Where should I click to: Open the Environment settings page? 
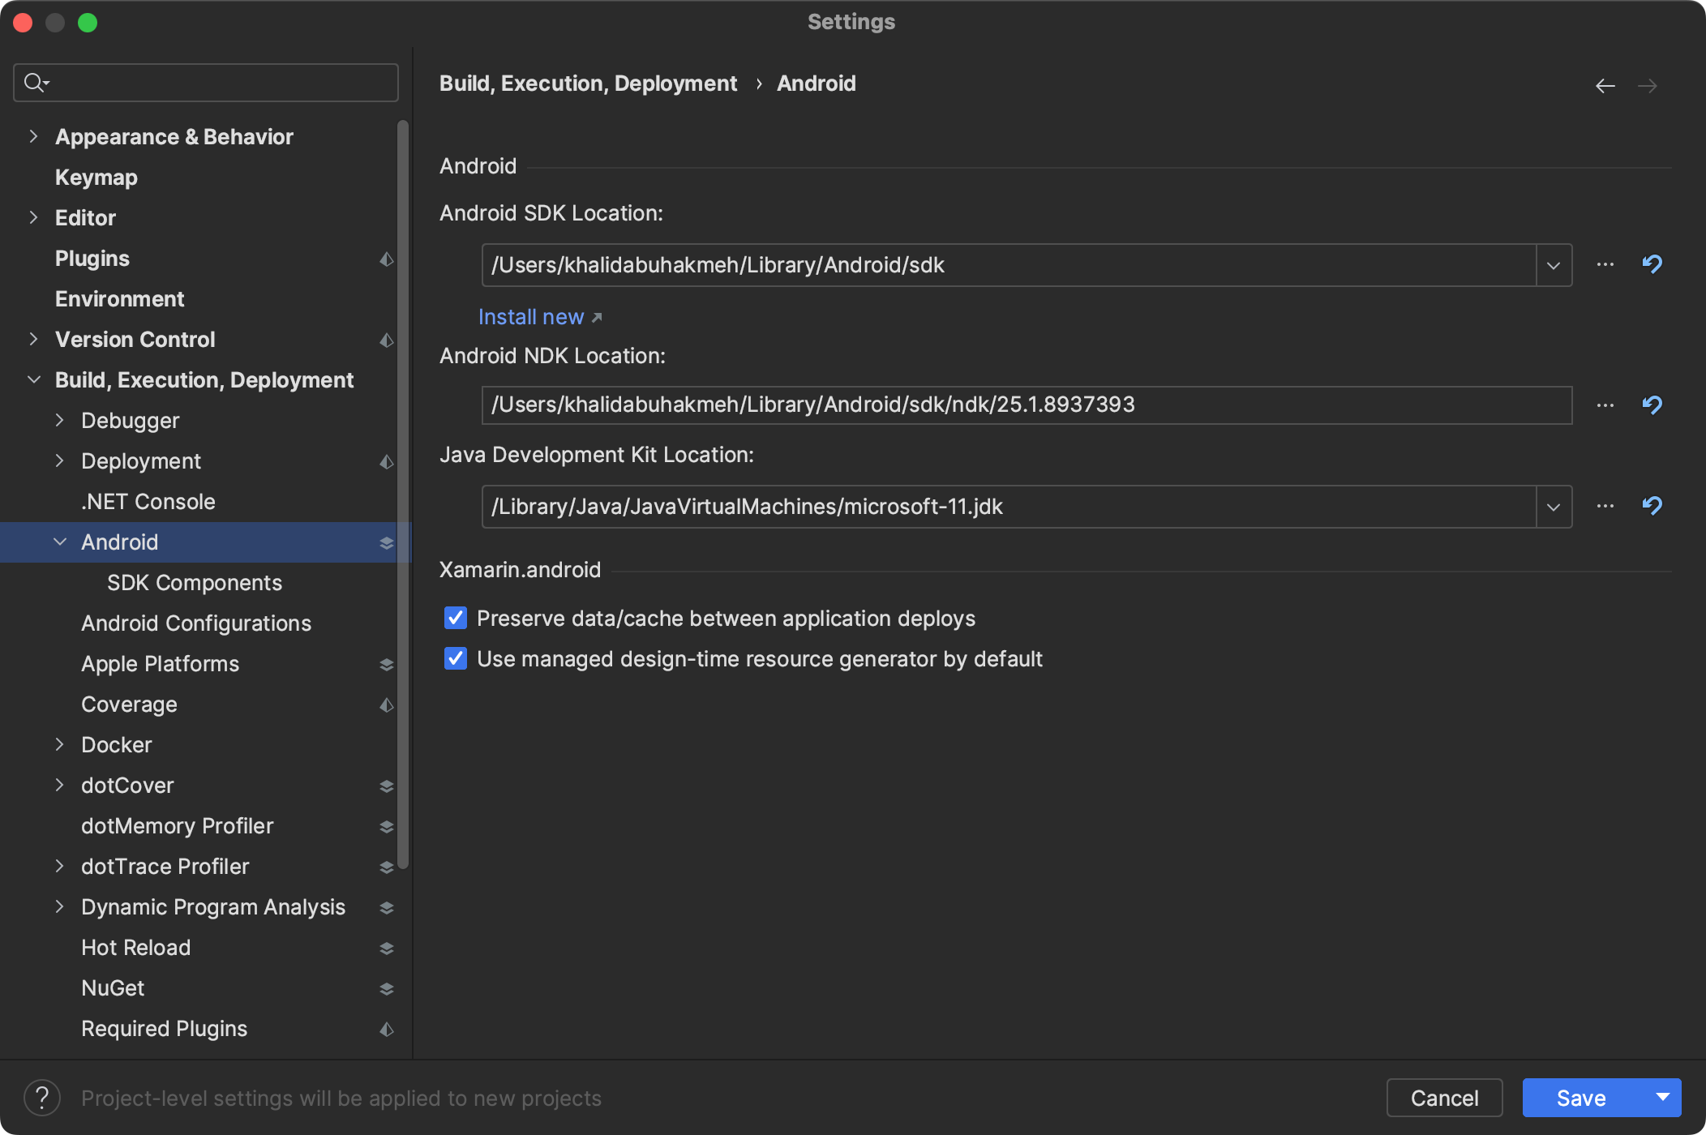click(120, 299)
